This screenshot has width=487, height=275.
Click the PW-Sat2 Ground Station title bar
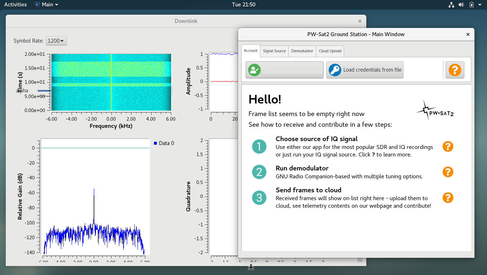coord(356,34)
